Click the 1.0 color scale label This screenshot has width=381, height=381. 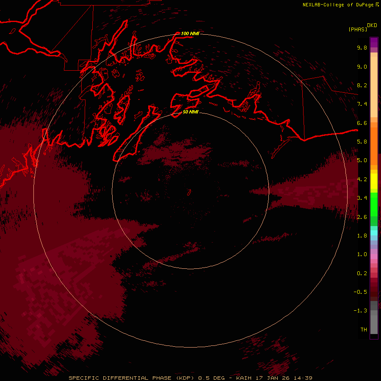pos(362,254)
